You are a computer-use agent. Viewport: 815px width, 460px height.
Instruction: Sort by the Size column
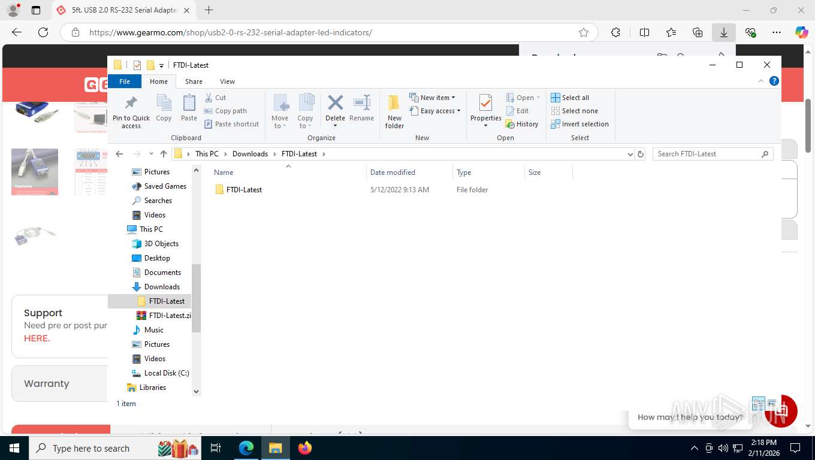click(x=548, y=172)
